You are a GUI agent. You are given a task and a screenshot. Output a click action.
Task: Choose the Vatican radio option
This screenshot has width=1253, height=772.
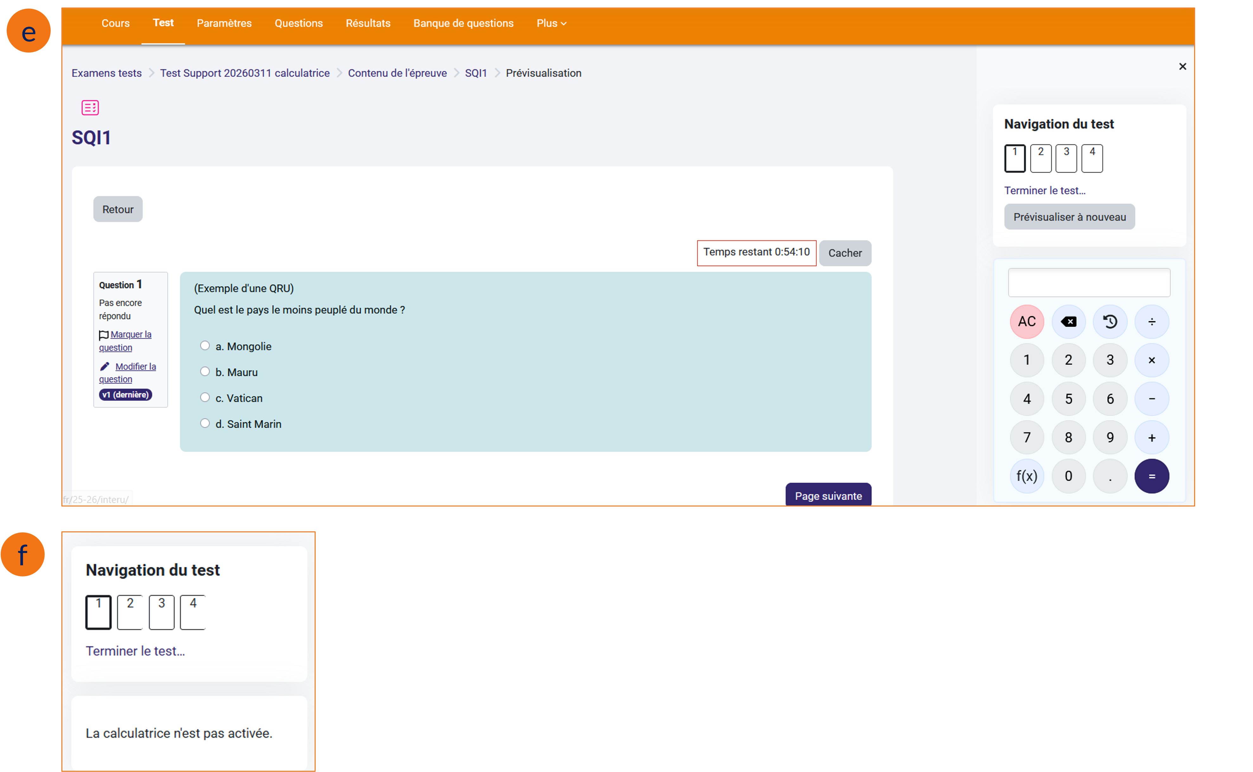click(x=205, y=397)
